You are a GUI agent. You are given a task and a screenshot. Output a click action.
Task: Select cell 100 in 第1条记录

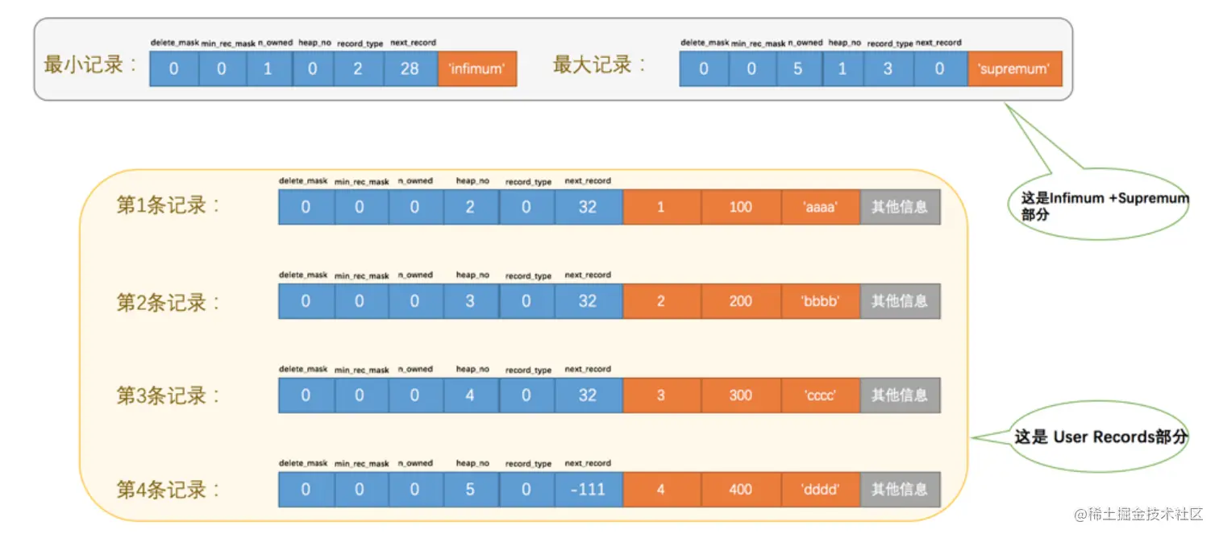coord(740,207)
